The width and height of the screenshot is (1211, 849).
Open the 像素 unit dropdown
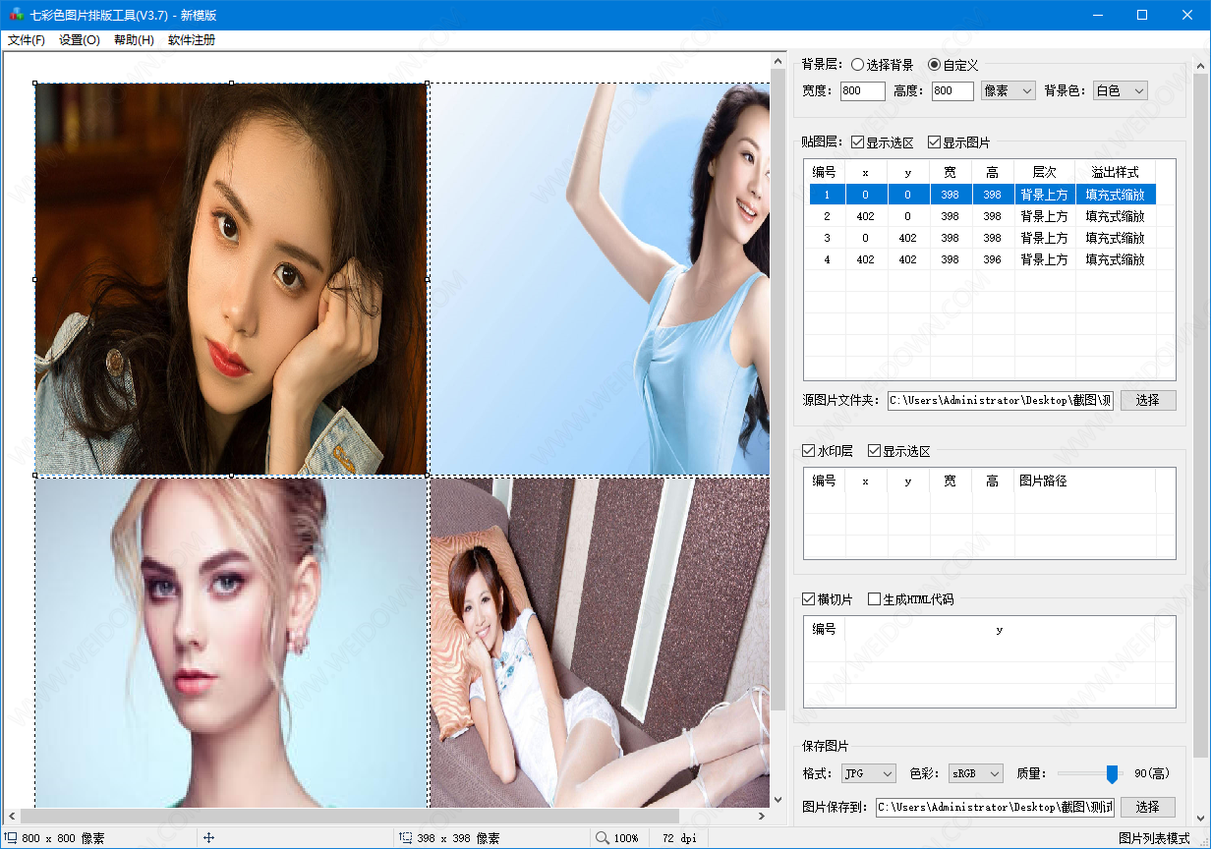1008,90
